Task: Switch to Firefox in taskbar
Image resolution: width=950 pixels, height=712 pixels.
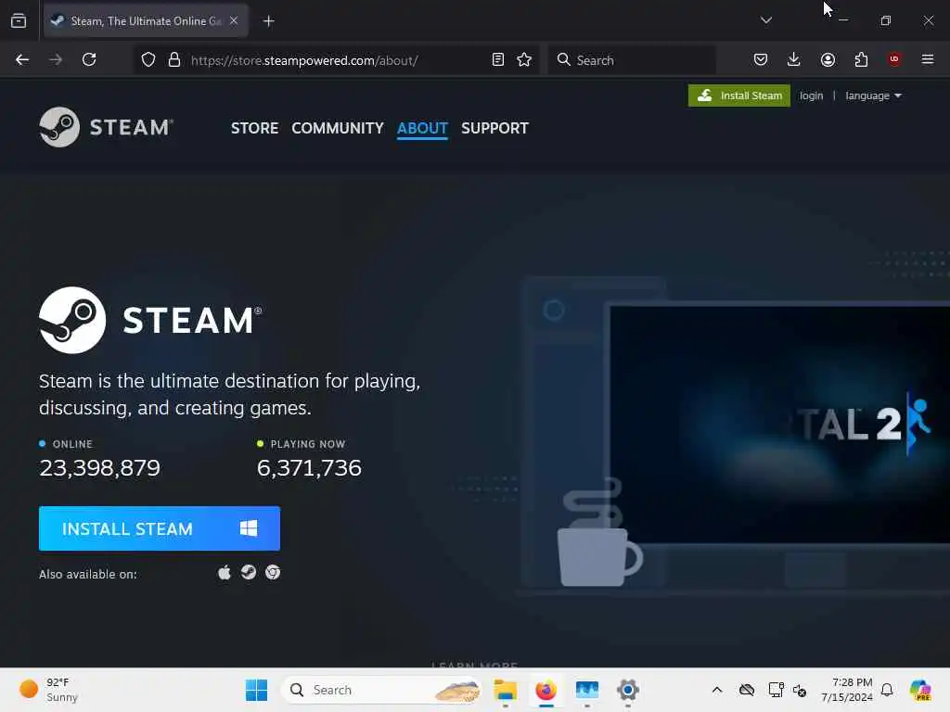Action: coord(546,690)
